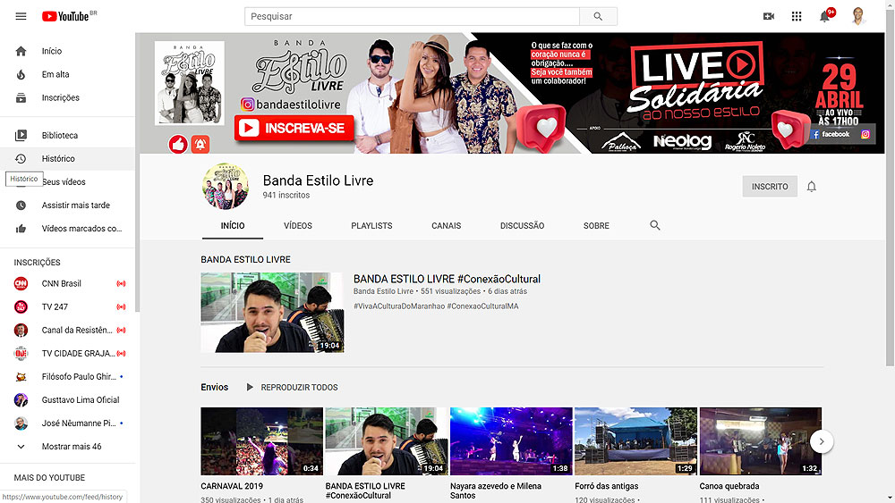895x503 pixels.
Task: Open Vídeos marcados com gostei
Action: [x=67, y=229]
